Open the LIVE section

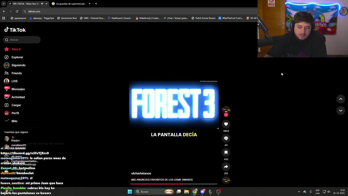pos(11,81)
